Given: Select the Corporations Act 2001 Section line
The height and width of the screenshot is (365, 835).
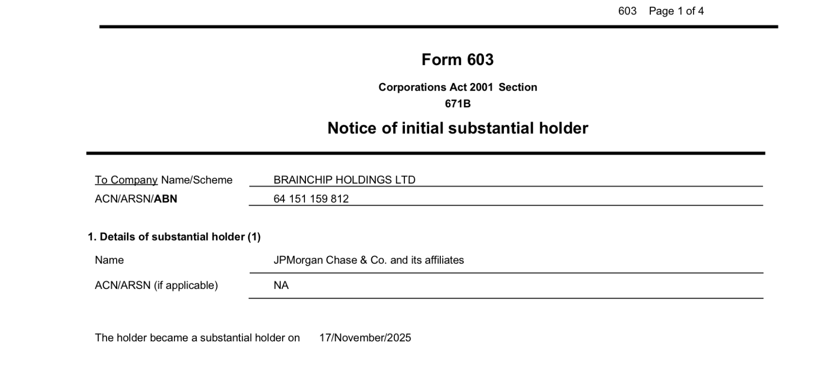Looking at the screenshot, I should point(457,87).
